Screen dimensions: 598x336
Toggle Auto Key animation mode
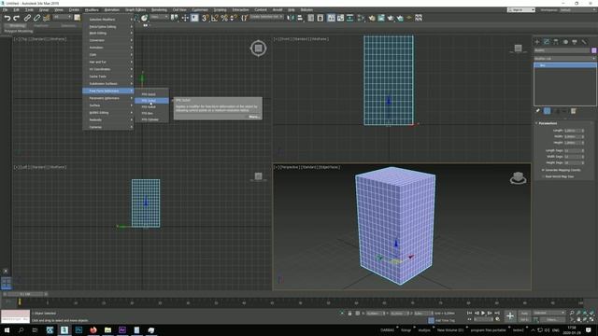pyautogui.click(x=524, y=314)
